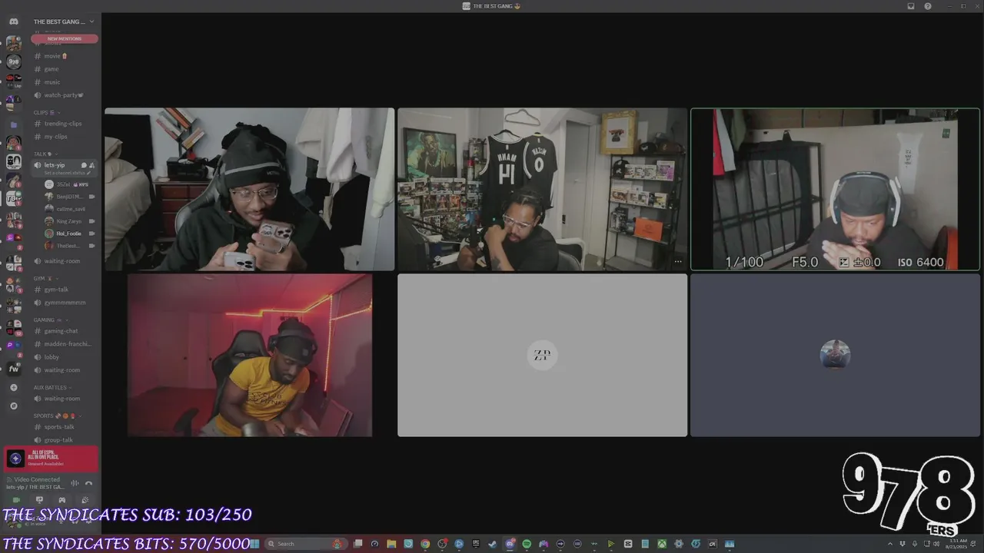Click Video Connected status text
This screenshot has width=984, height=553.
[37, 479]
